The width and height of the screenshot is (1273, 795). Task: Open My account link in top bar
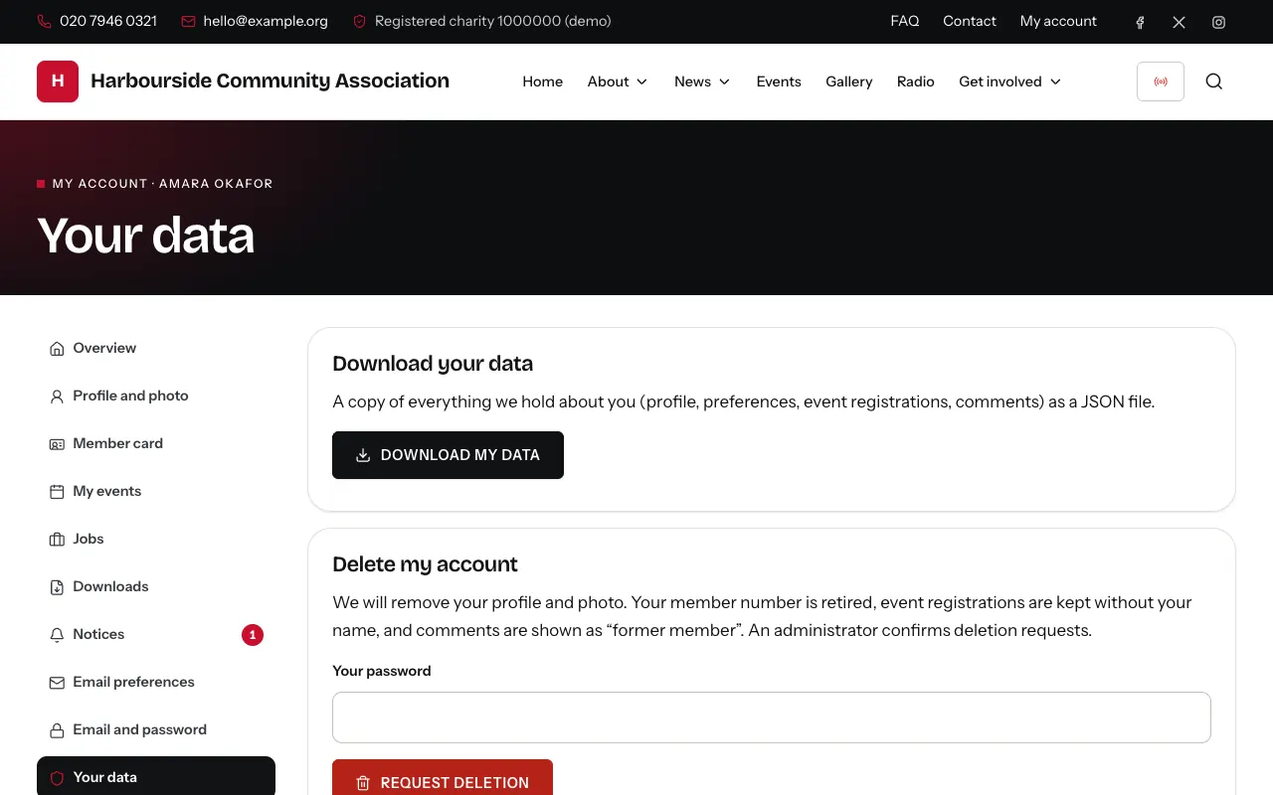[1058, 21]
